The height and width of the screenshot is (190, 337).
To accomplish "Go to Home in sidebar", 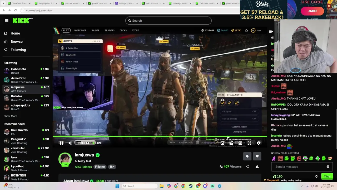I will click(x=12, y=33).
